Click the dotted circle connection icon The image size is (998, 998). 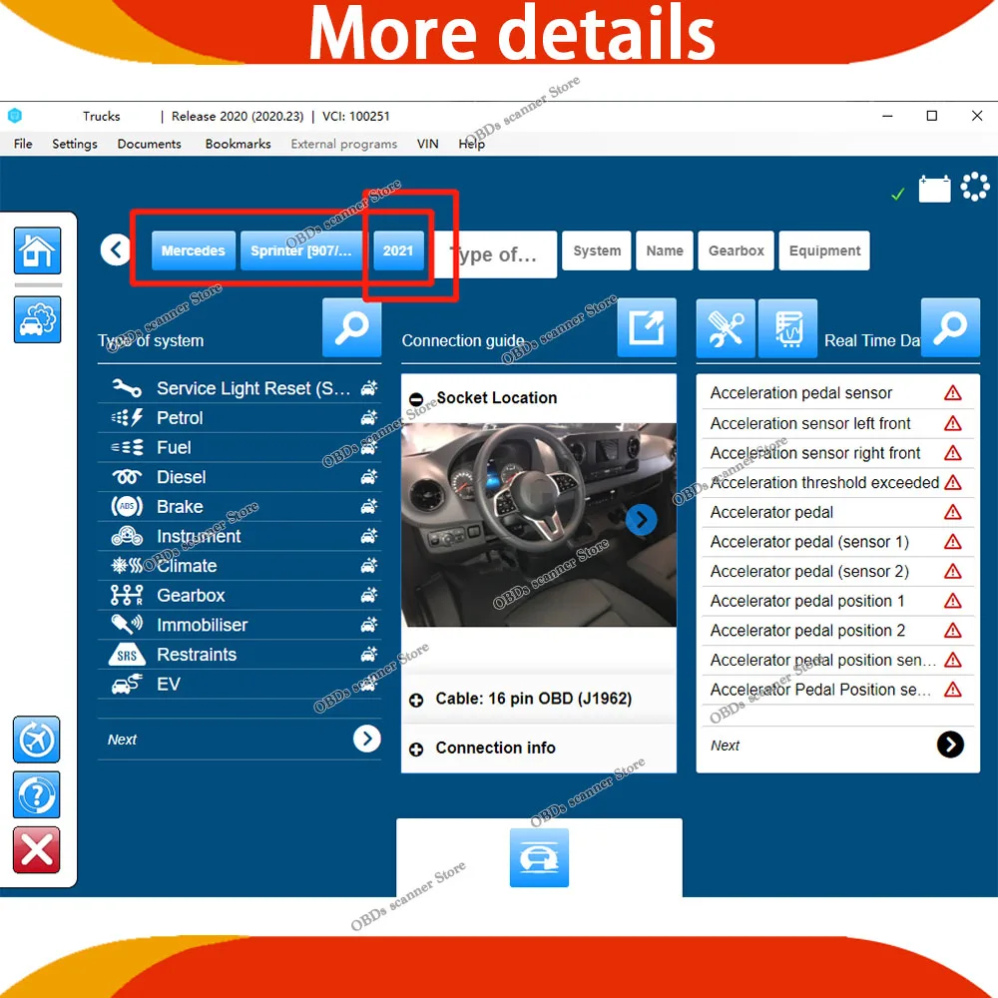pos(975,188)
